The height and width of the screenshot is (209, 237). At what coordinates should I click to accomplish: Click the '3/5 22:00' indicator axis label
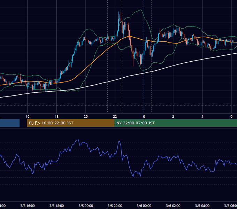[115, 206]
